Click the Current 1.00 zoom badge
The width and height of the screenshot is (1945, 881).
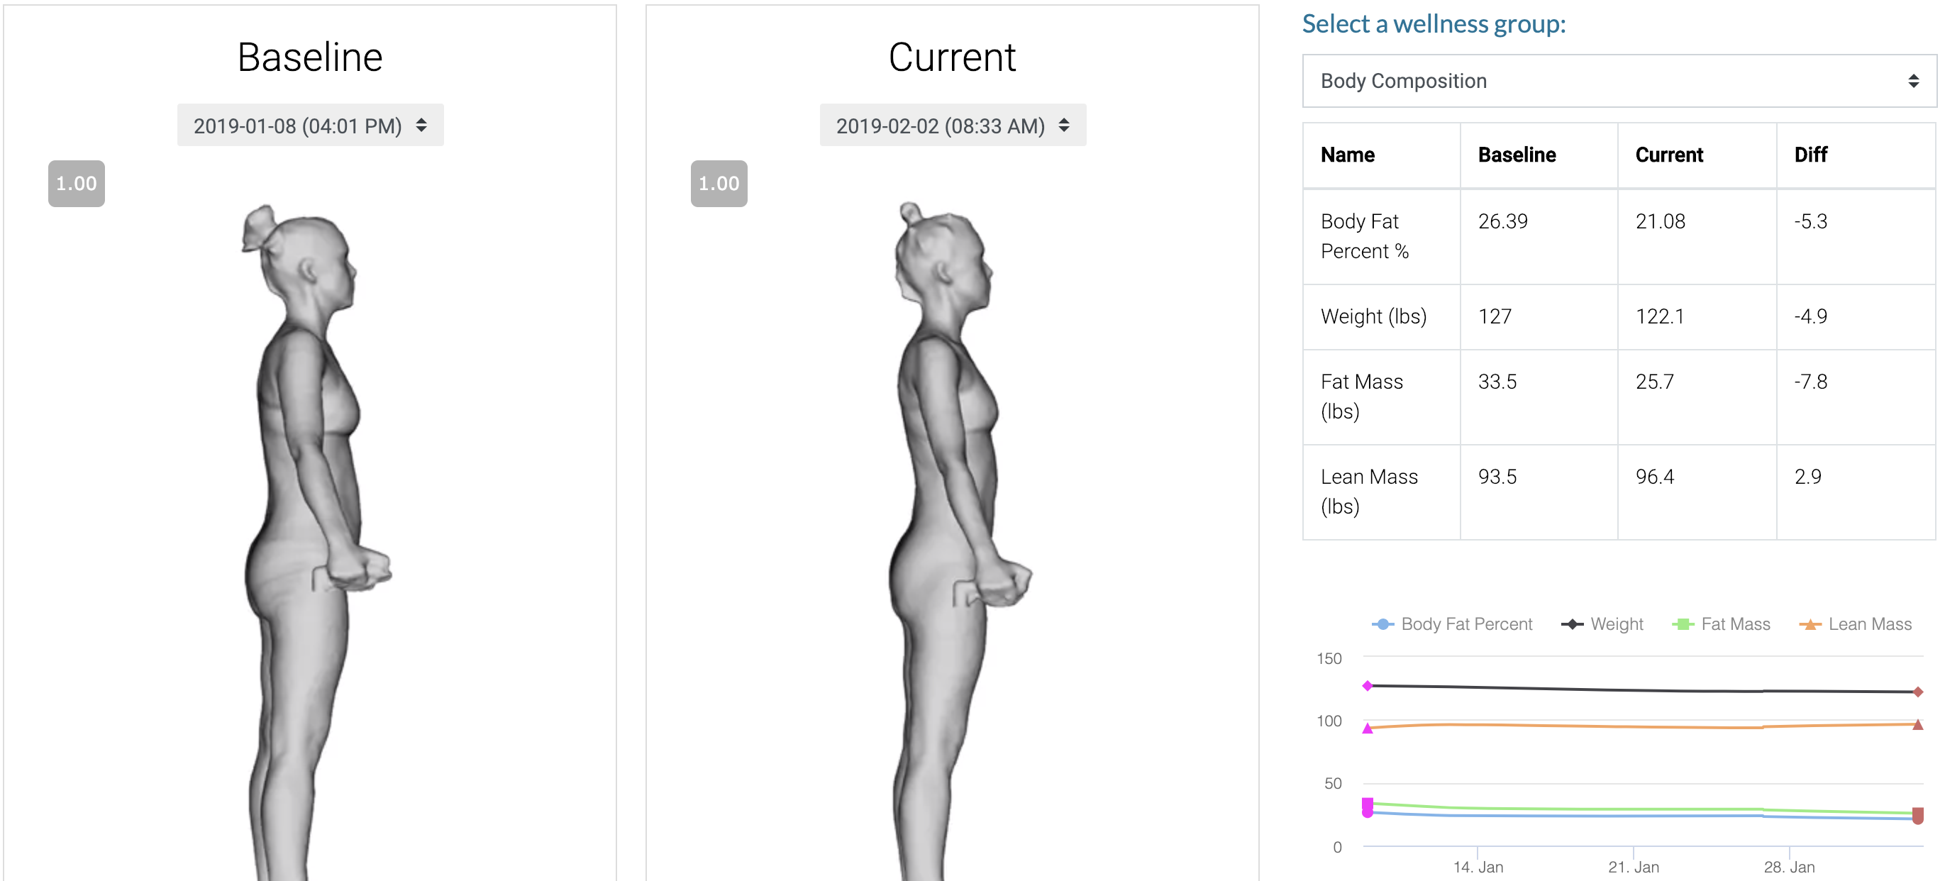point(718,184)
